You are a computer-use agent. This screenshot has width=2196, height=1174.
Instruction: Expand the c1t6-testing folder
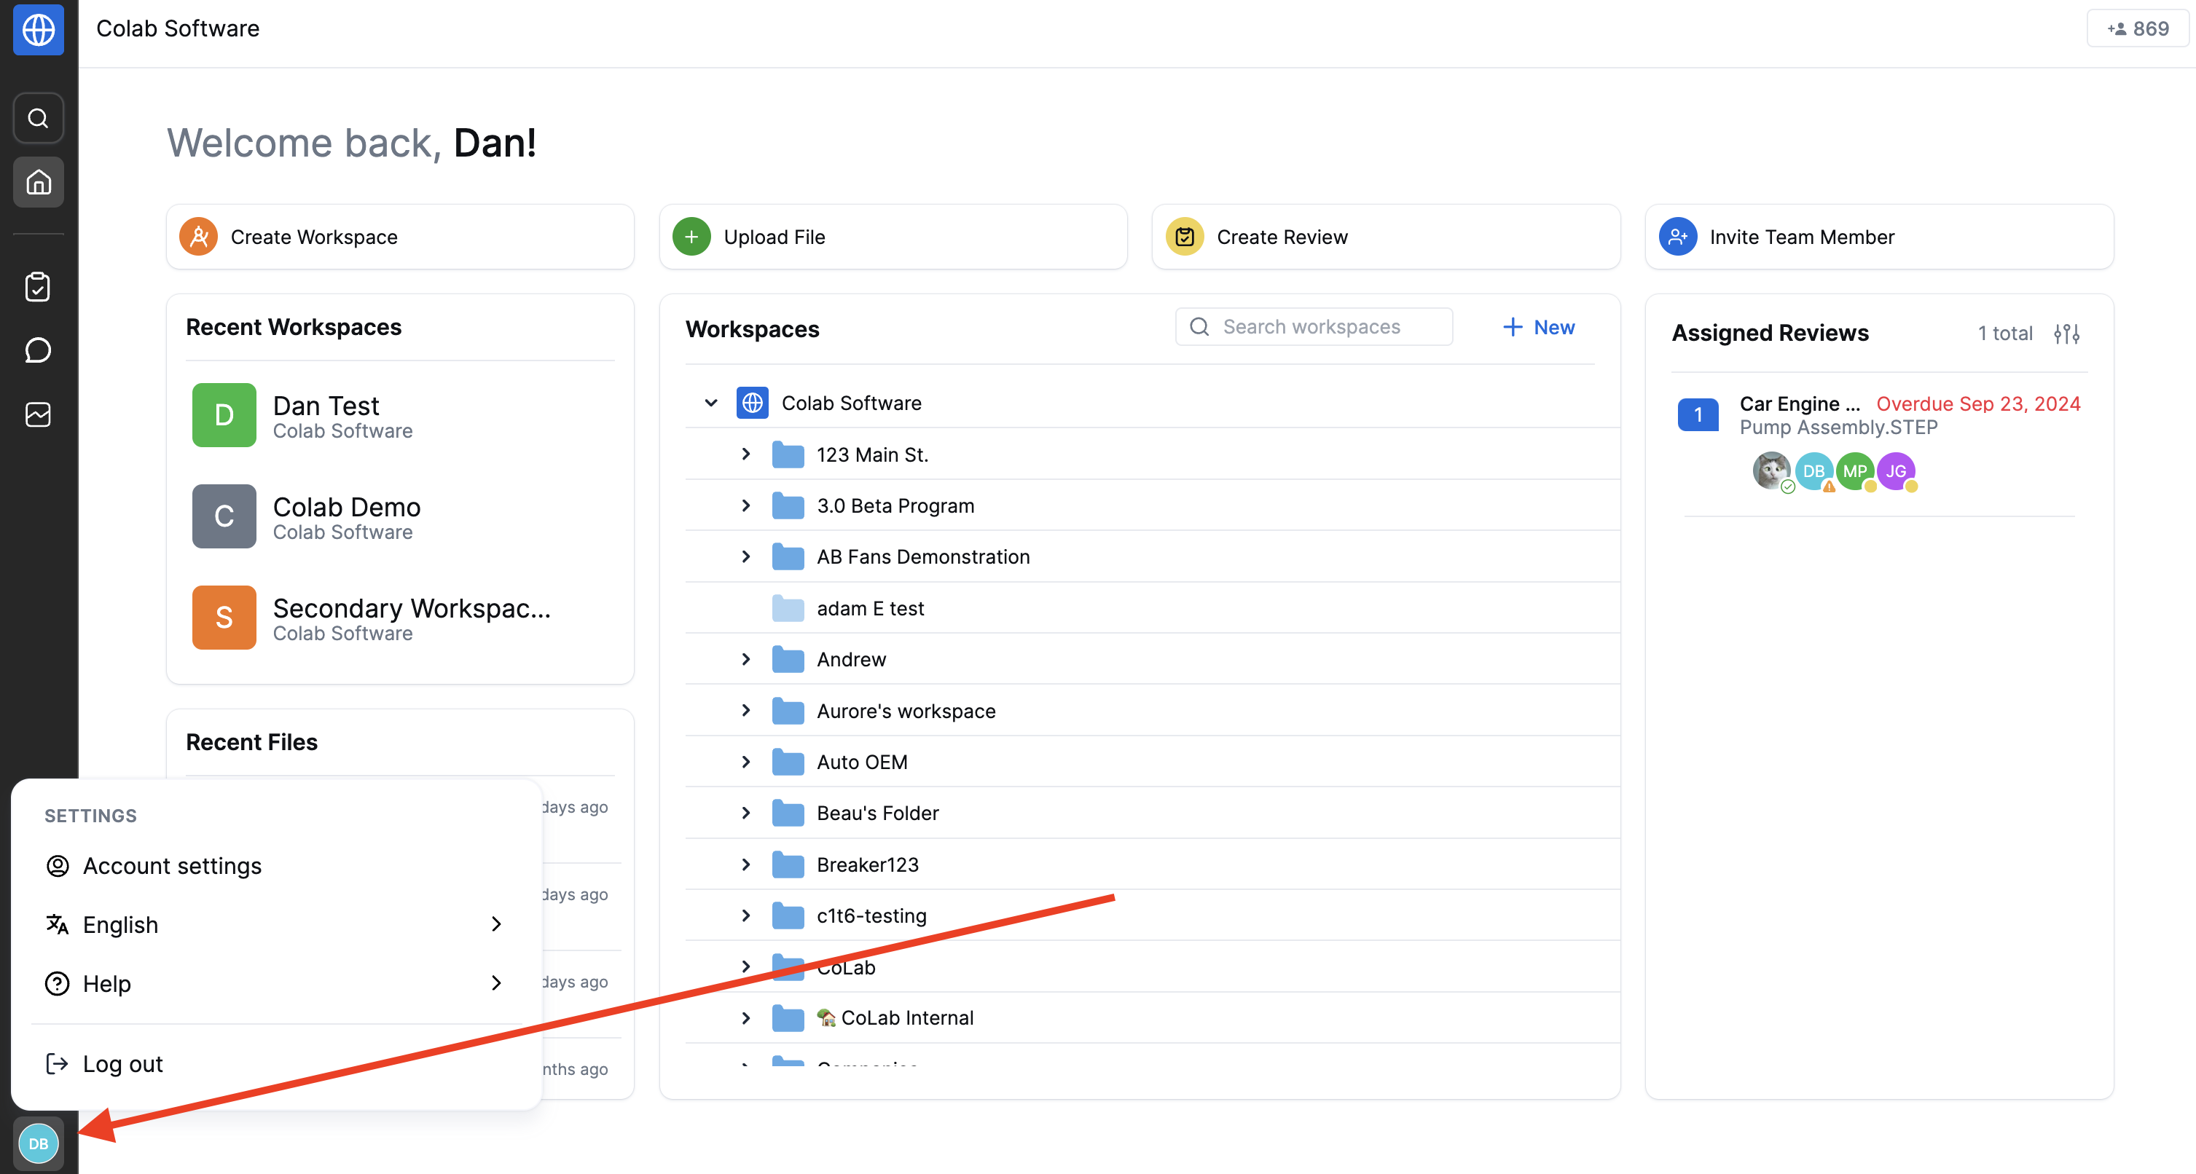click(746, 916)
